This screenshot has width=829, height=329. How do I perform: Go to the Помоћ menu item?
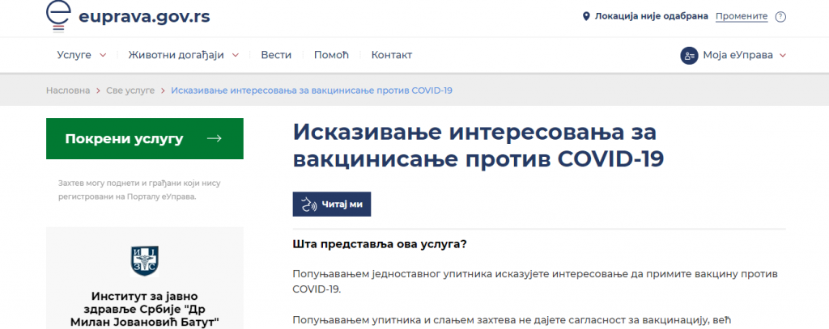(x=330, y=55)
